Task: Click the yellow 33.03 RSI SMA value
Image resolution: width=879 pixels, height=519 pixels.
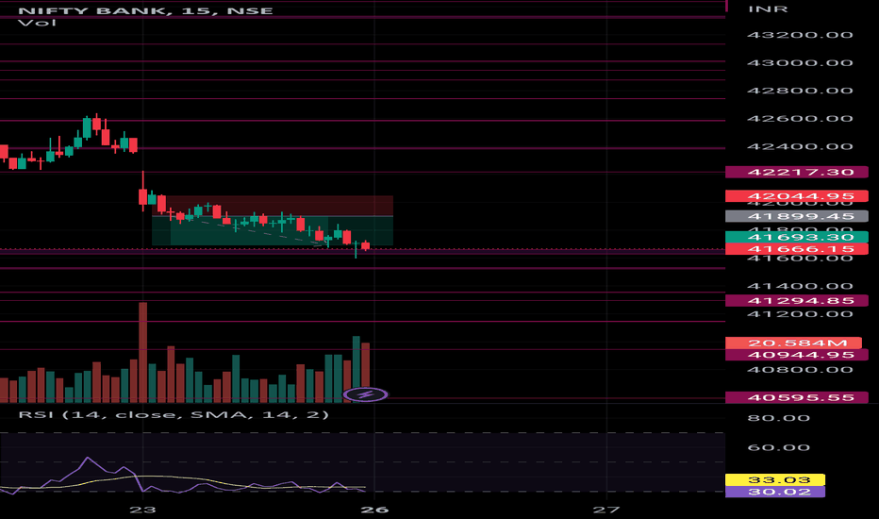Action: (x=775, y=479)
